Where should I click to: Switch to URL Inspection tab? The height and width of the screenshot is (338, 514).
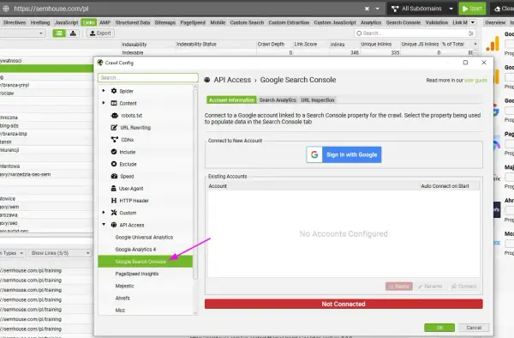tap(318, 100)
